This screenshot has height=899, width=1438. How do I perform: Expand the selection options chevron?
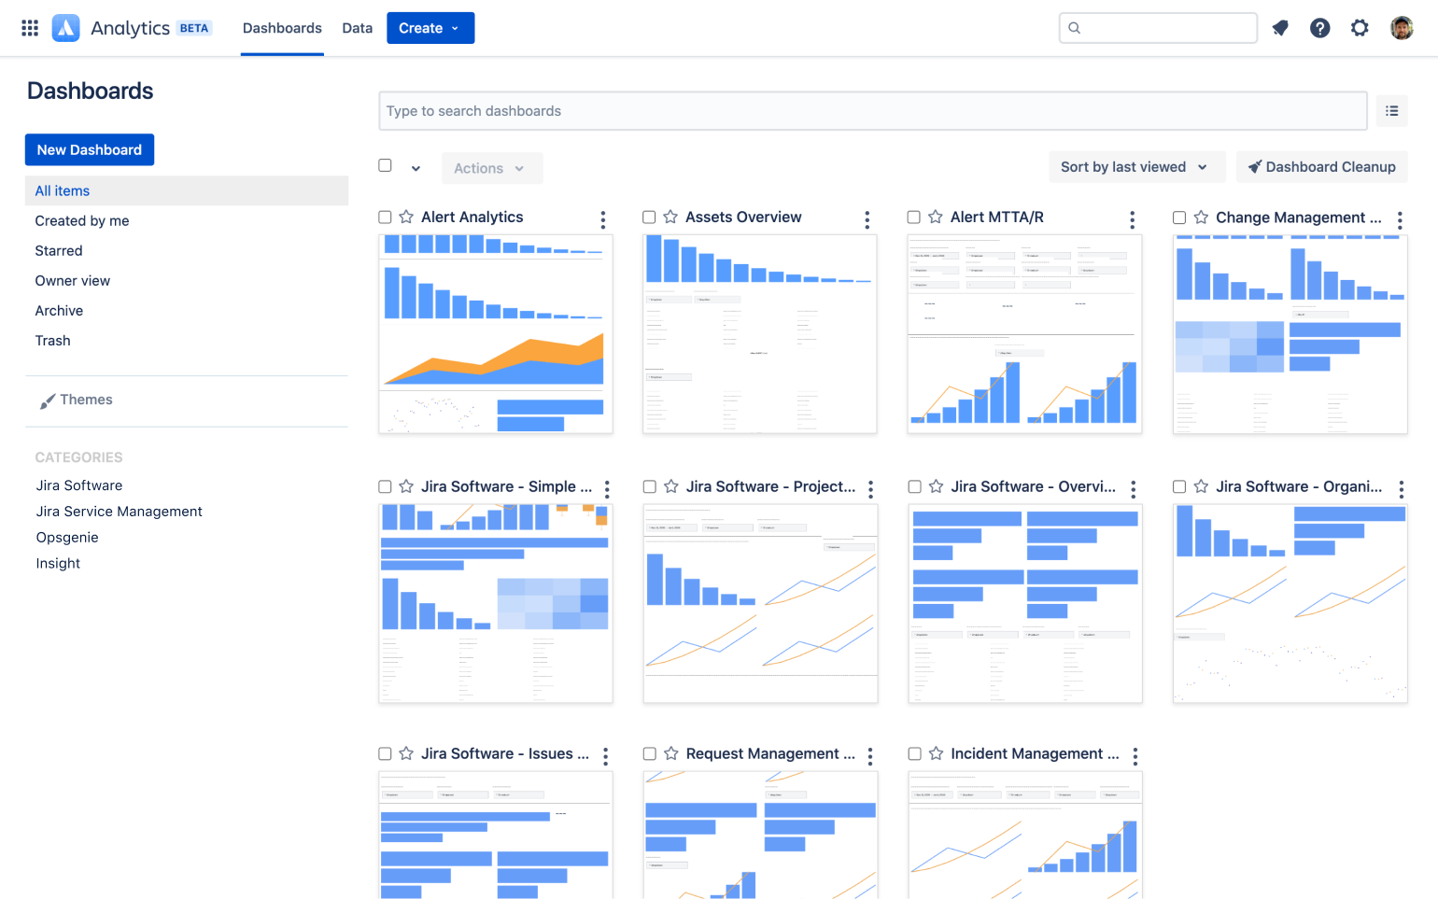[x=416, y=169]
